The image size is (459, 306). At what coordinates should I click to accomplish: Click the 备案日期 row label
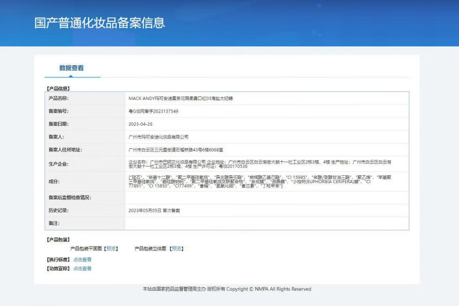(58, 124)
